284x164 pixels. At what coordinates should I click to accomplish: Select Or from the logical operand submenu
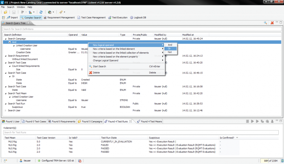(170, 48)
